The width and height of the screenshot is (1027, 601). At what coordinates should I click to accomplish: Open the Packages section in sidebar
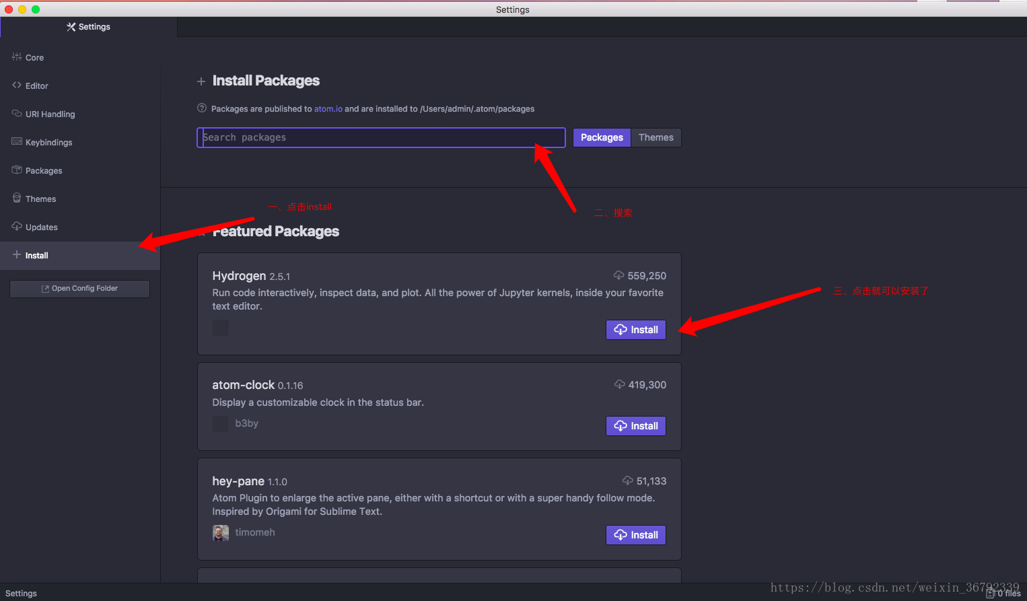point(80,171)
